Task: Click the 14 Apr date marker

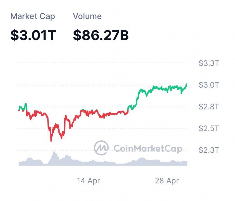Action: (88, 181)
